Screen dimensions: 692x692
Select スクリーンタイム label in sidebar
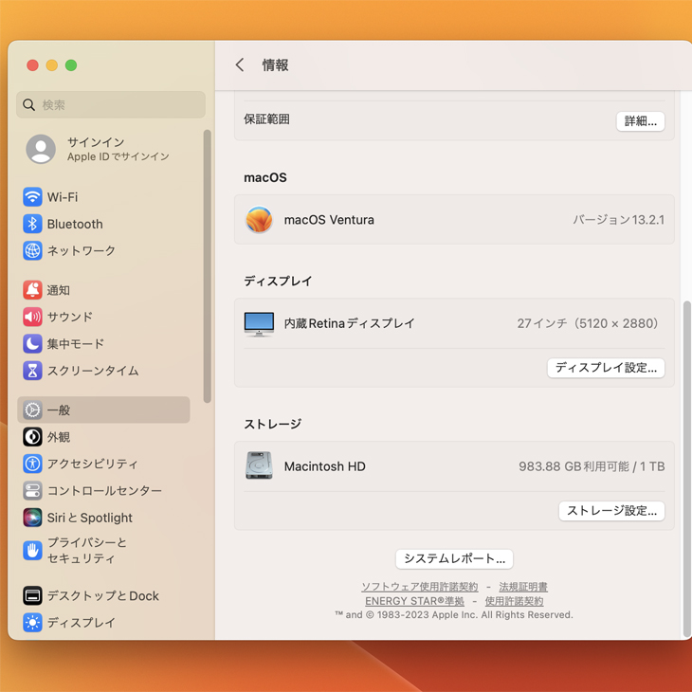pyautogui.click(x=93, y=371)
